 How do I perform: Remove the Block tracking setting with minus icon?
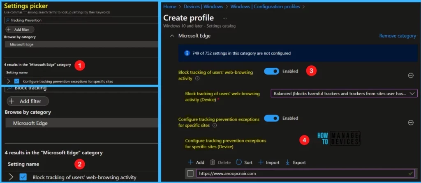[x=411, y=75]
